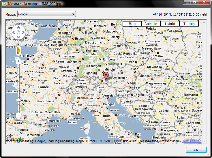Click the Wien city label

click(x=135, y=69)
